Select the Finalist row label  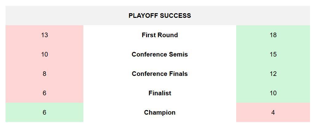[x=160, y=93]
